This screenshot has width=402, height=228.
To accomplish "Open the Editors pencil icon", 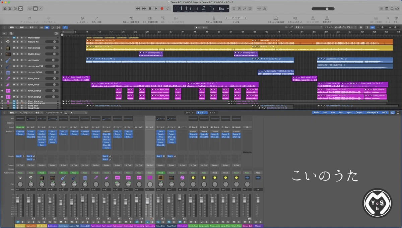I will (41, 8).
